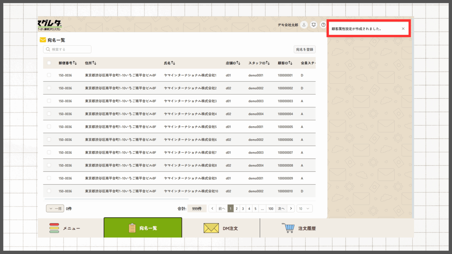
Task: Dismiss the 顧客属性設定 notification toast
Action: click(x=403, y=29)
